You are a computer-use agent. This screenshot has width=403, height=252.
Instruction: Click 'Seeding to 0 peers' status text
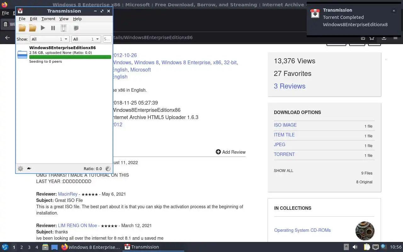pyautogui.click(x=45, y=61)
